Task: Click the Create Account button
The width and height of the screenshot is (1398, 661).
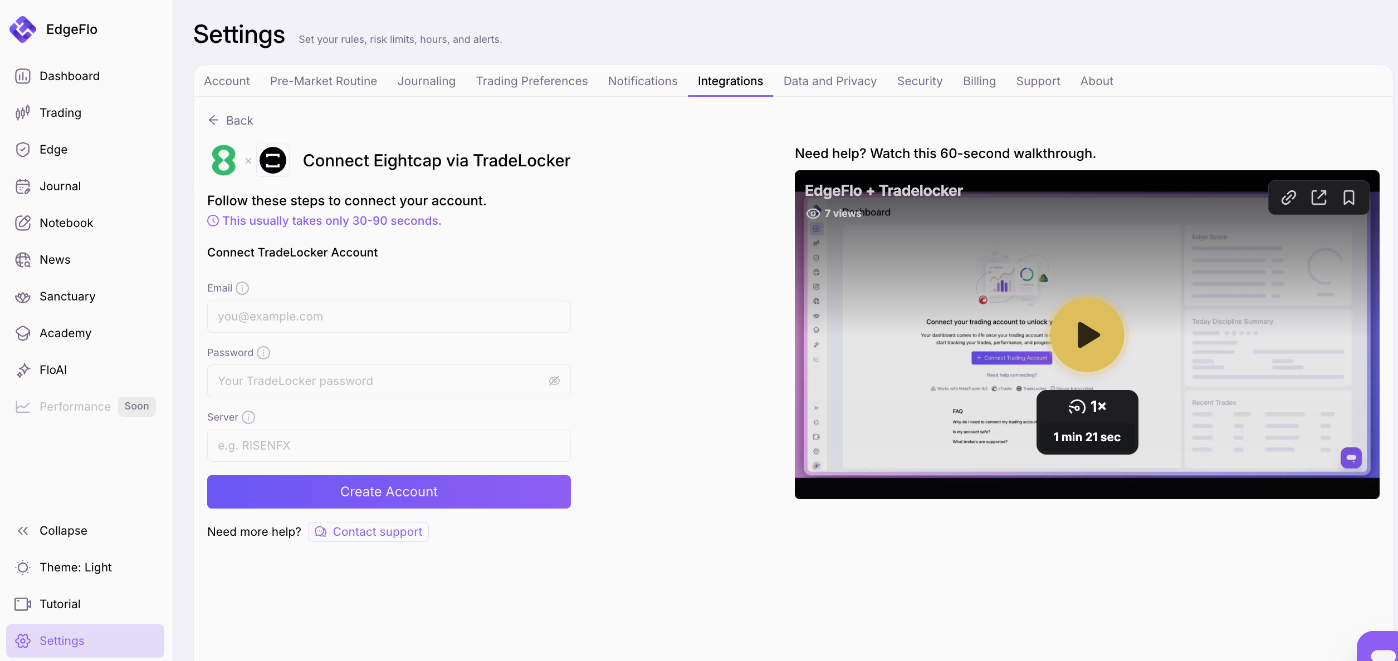Action: click(x=389, y=492)
